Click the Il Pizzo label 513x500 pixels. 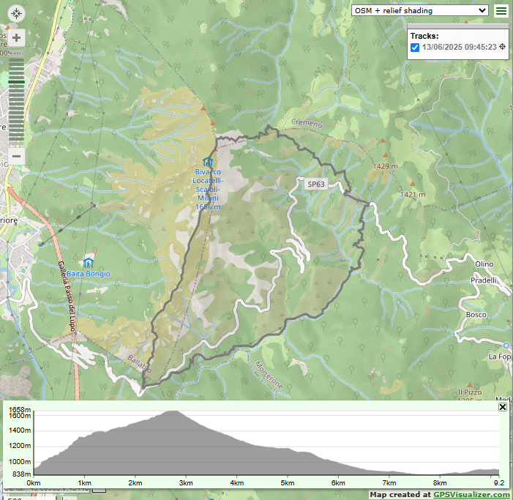[x=470, y=392]
